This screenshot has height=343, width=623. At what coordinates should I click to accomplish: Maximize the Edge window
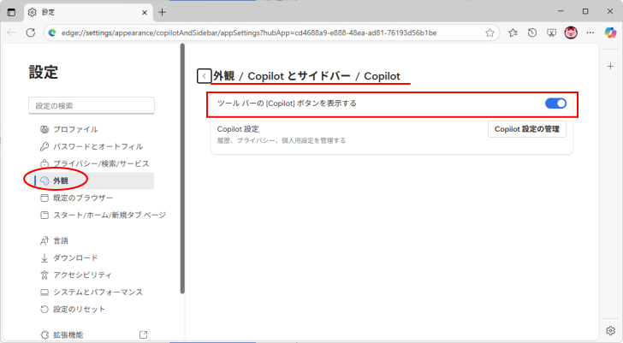click(x=585, y=11)
